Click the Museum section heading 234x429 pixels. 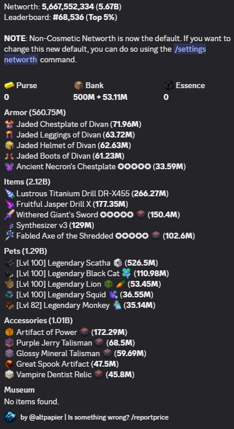19,390
